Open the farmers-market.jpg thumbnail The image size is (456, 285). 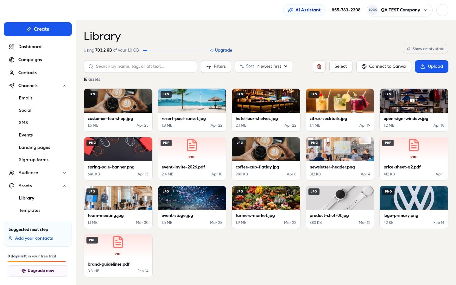266,198
